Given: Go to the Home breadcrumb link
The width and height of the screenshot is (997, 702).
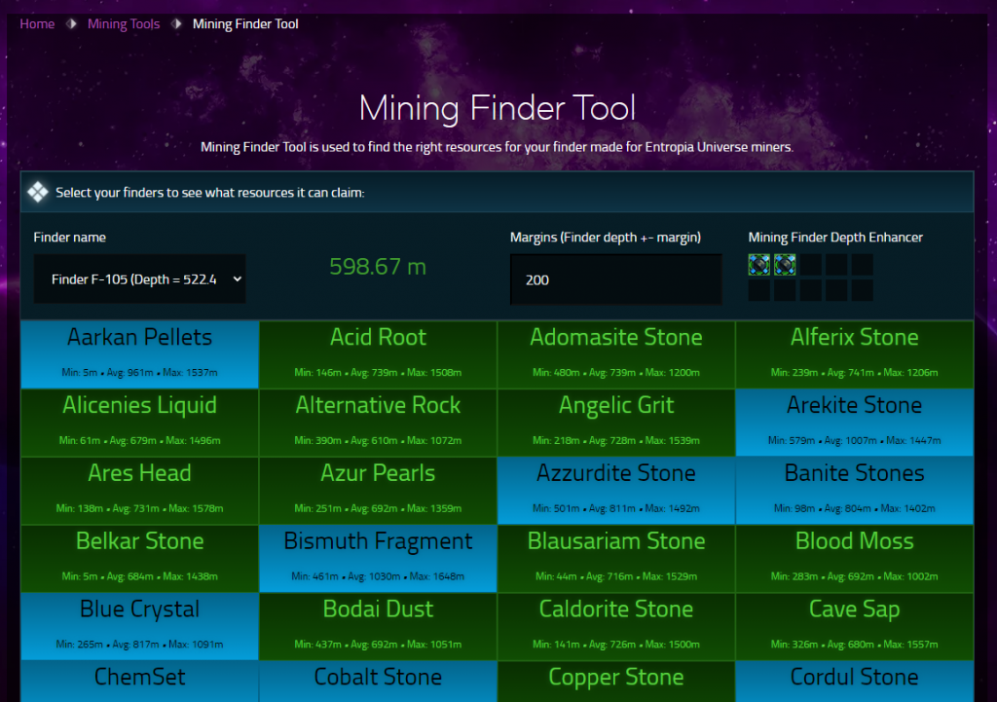Looking at the screenshot, I should pyautogui.click(x=37, y=24).
